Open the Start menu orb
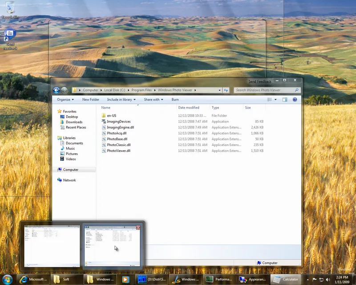This screenshot has width=356, height=285. pyautogui.click(x=7, y=279)
